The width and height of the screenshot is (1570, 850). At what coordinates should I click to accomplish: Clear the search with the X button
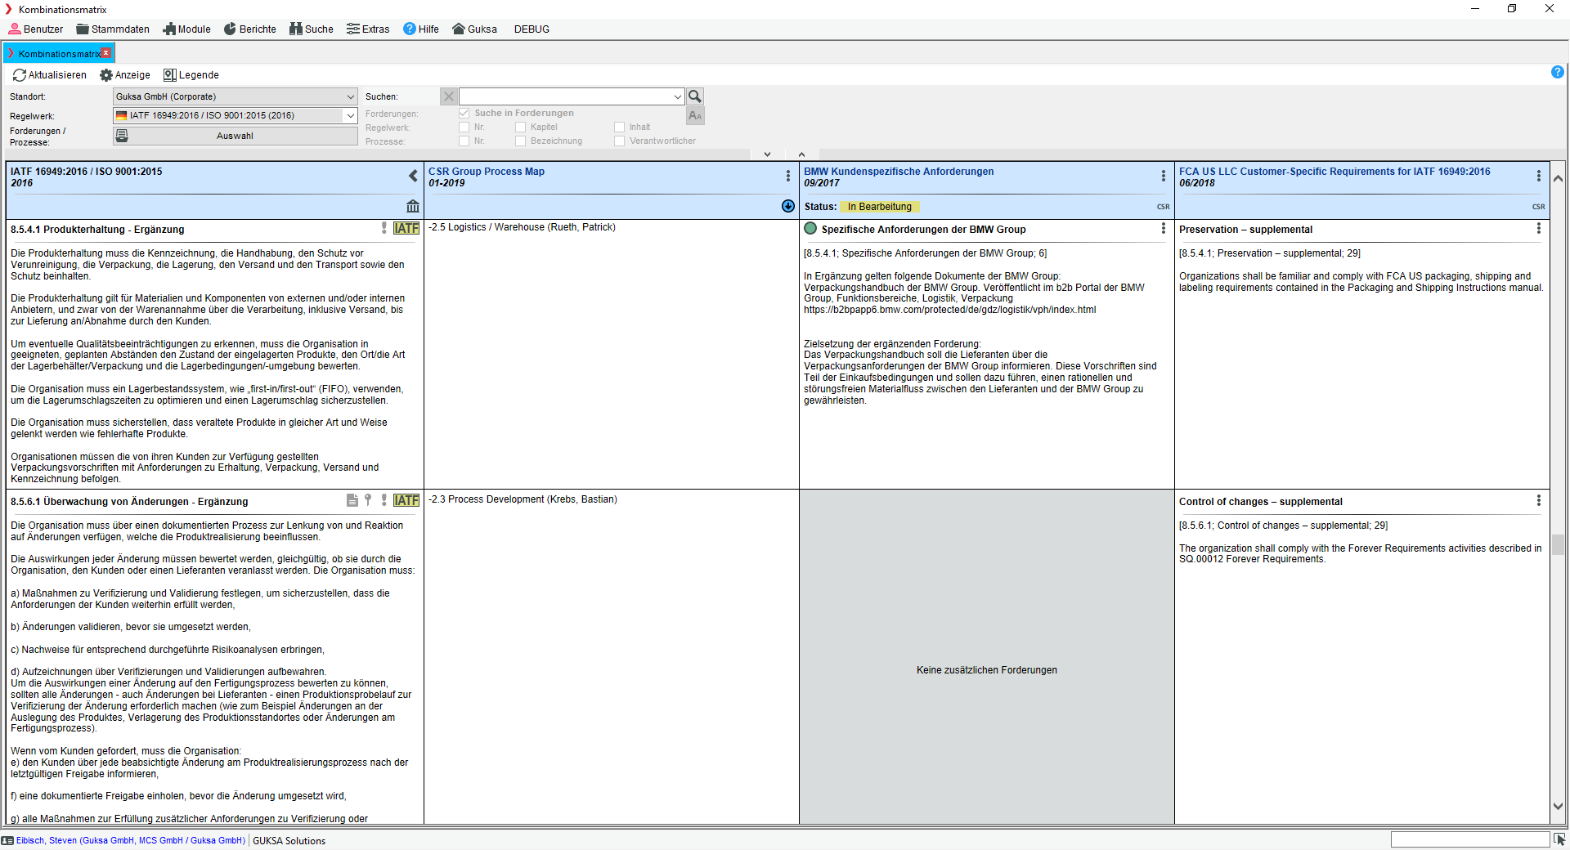pyautogui.click(x=449, y=96)
